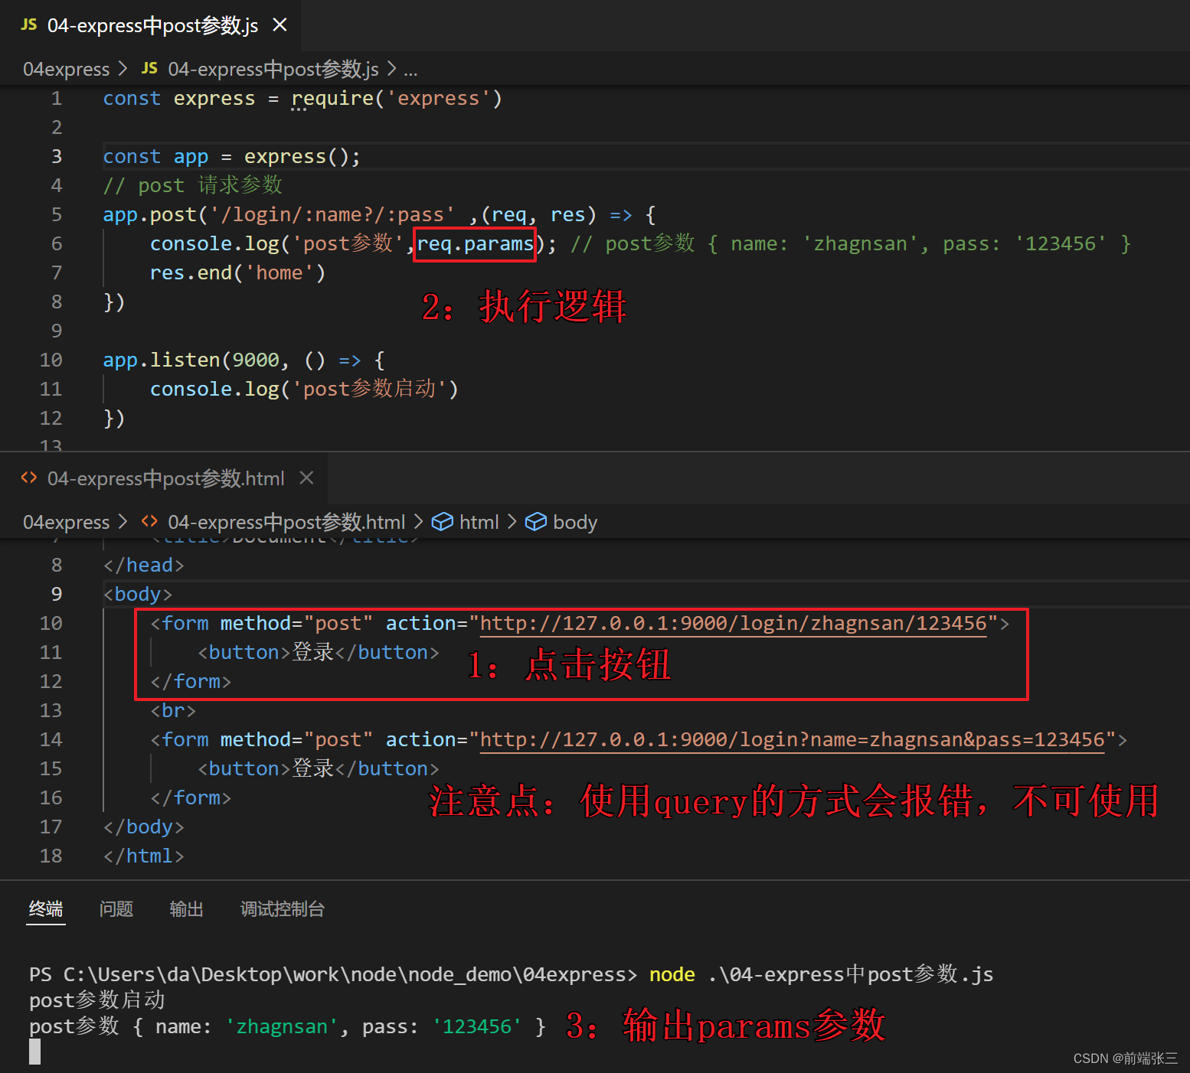Screen dimensions: 1190x1073
Task: Select the 04-express中post参数.html editor tab
Action: point(165,478)
